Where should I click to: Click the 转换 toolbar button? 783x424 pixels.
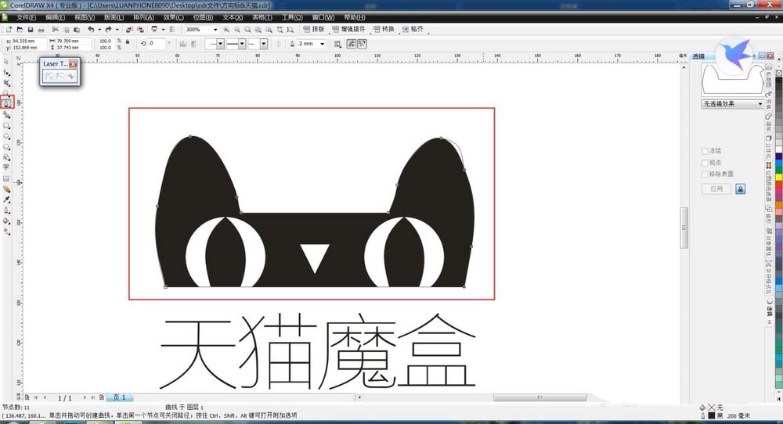[x=384, y=30]
